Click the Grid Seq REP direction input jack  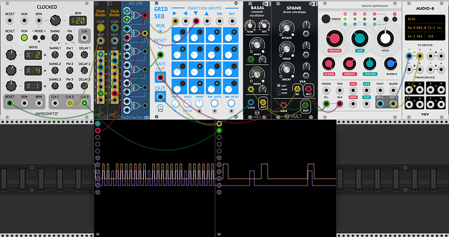point(232,21)
